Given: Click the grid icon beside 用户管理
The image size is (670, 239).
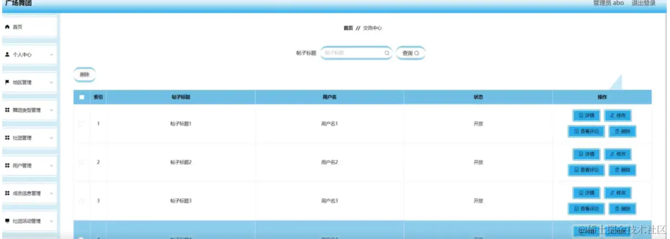Looking at the screenshot, I should click(x=7, y=165).
